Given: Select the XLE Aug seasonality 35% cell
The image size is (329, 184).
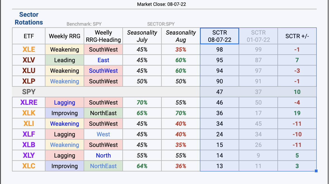Looking at the screenshot, I should point(181,50).
